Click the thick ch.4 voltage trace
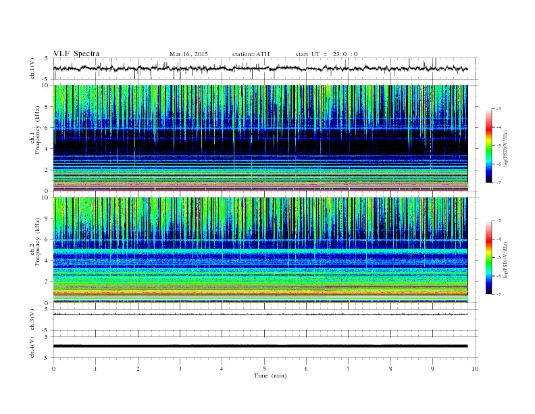 pos(260,346)
